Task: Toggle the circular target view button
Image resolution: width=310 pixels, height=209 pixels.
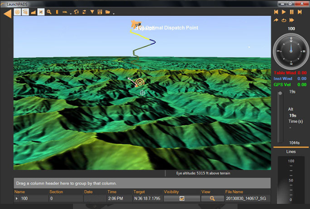Action: (17, 12)
